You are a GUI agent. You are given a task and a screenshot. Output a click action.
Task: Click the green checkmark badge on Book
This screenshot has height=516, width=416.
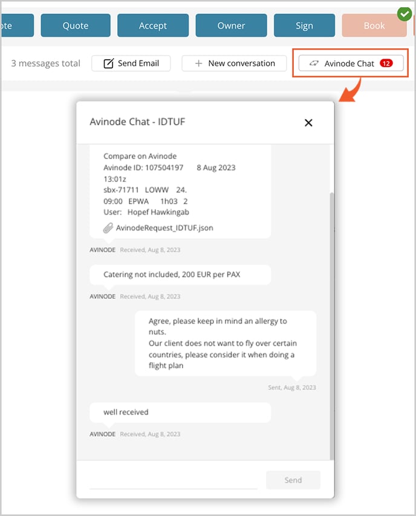pyautogui.click(x=404, y=14)
